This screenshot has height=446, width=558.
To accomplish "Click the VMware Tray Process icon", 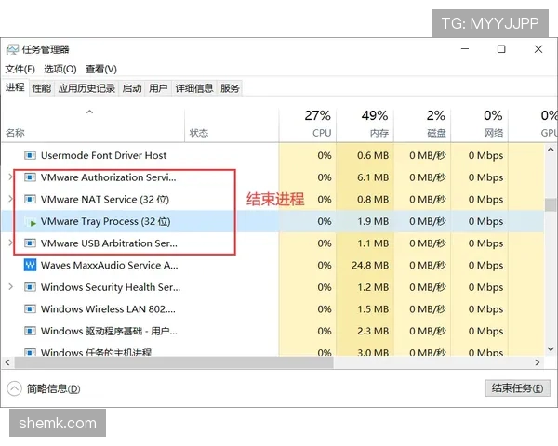I will (x=31, y=221).
